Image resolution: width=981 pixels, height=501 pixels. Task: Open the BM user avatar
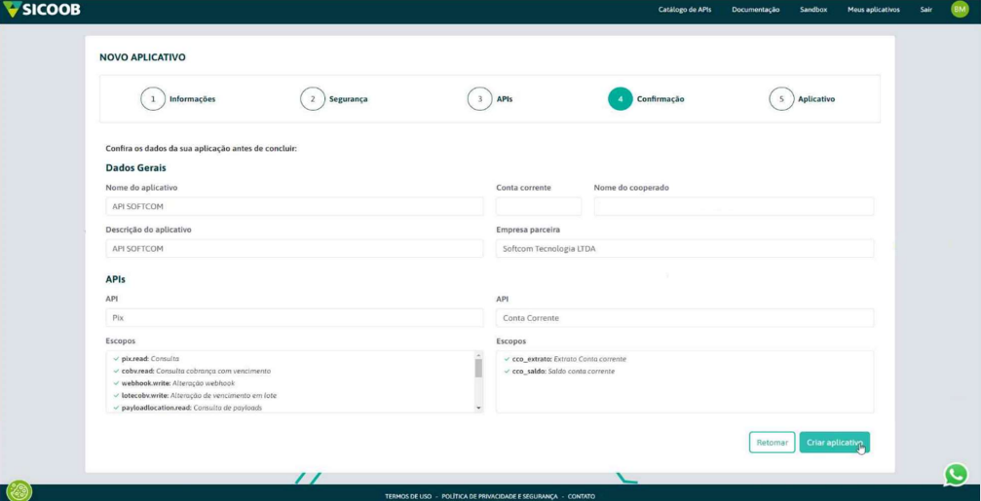[959, 10]
